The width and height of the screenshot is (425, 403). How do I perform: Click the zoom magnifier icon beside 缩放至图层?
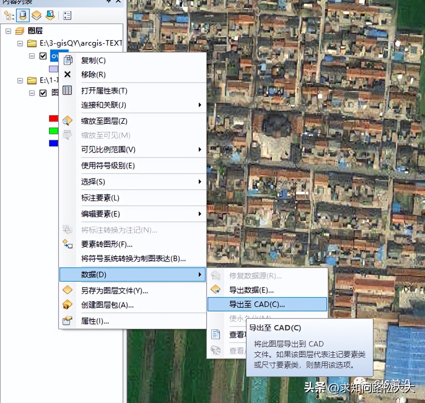coord(68,121)
